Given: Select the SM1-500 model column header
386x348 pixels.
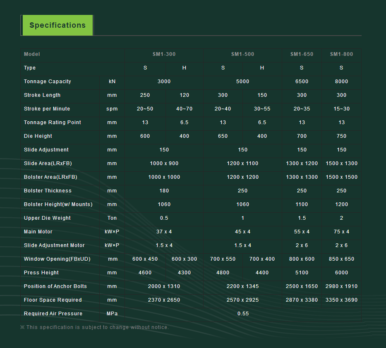Looking at the screenshot, I should point(242,54).
